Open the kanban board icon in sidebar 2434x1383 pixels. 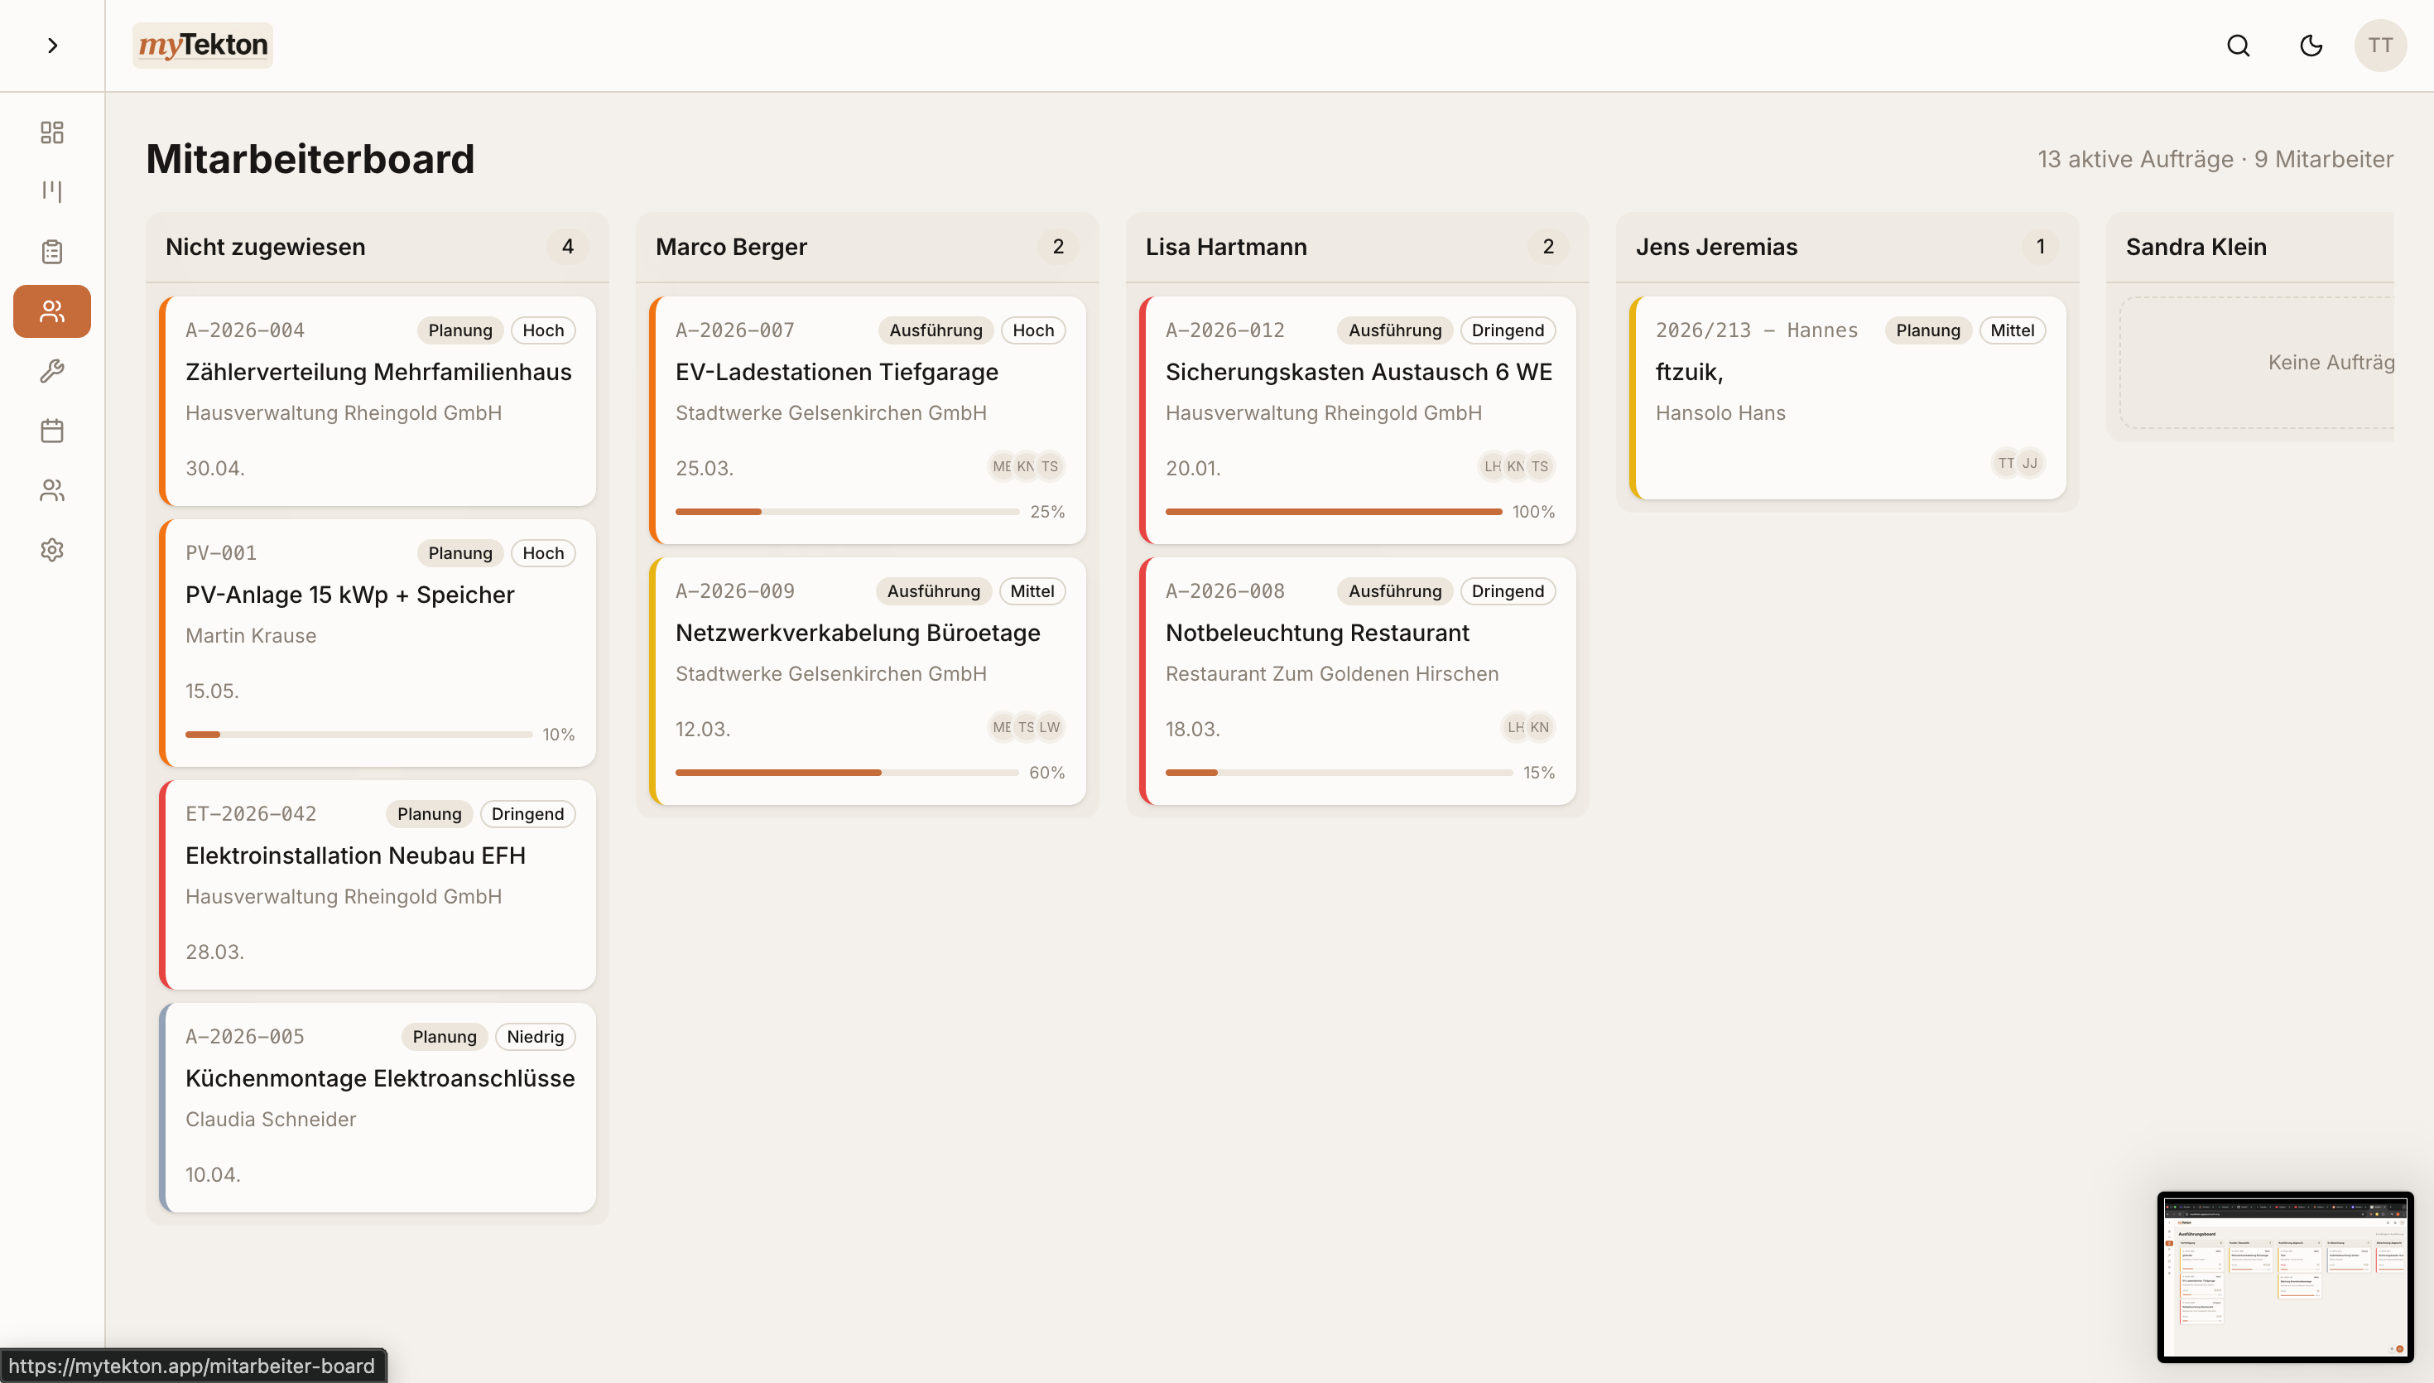[x=52, y=191]
